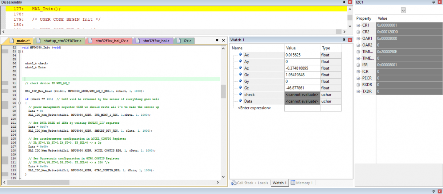Collapse the if-block fold at line 96
The image size is (443, 194).
pyautogui.click(x=19, y=103)
